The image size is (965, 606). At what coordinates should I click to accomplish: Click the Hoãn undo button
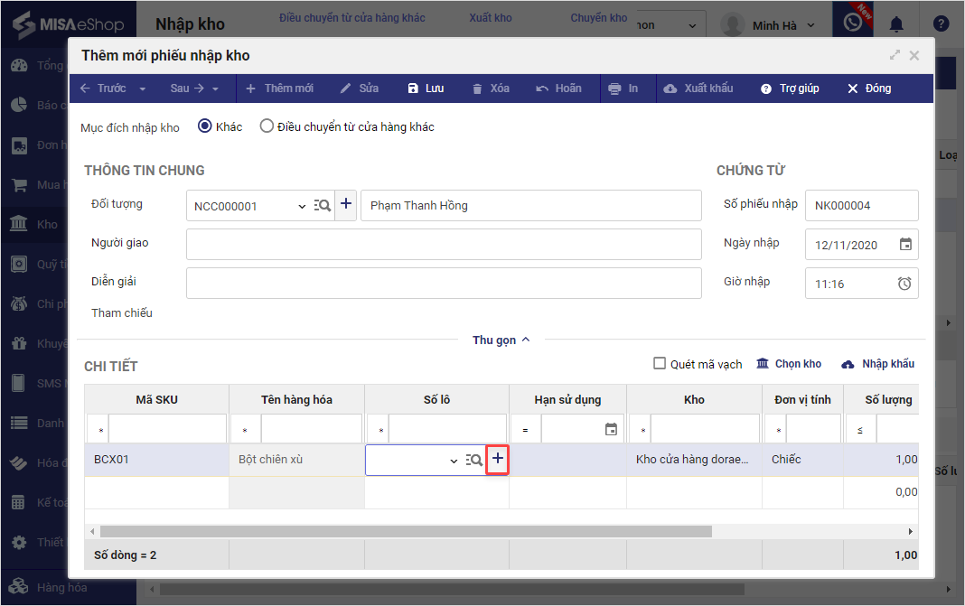tap(558, 89)
